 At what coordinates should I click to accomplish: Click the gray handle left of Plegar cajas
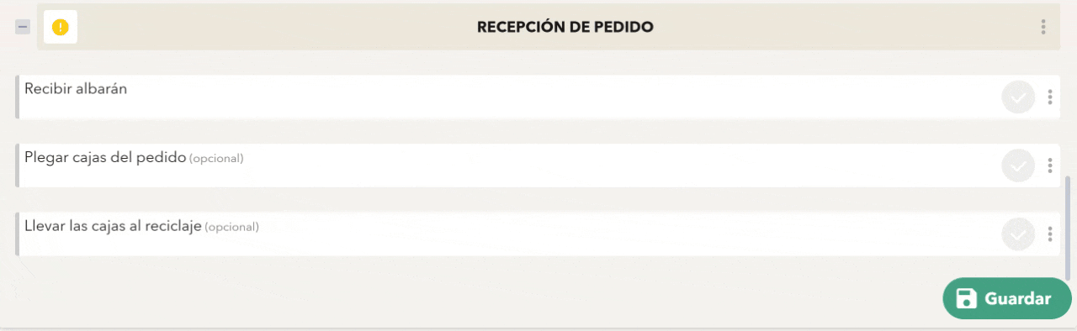click(17, 165)
